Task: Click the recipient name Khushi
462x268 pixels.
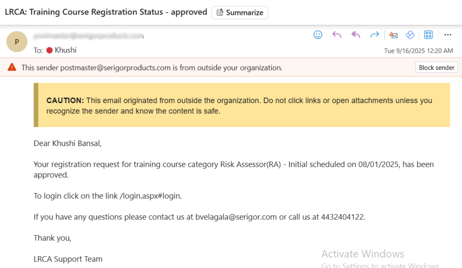Action: (x=66, y=50)
